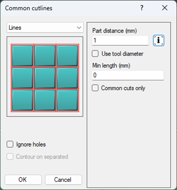Click the top-right teal tile in the preview
Viewport: 177px width, 190px height.
(x=67, y=56)
